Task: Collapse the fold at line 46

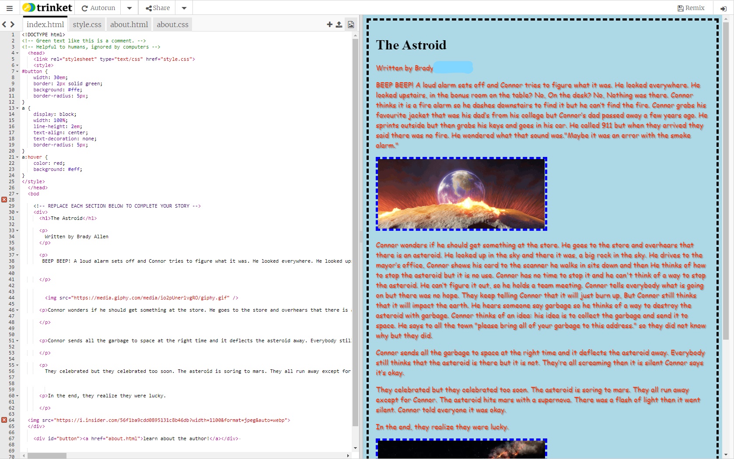Action: pos(17,310)
